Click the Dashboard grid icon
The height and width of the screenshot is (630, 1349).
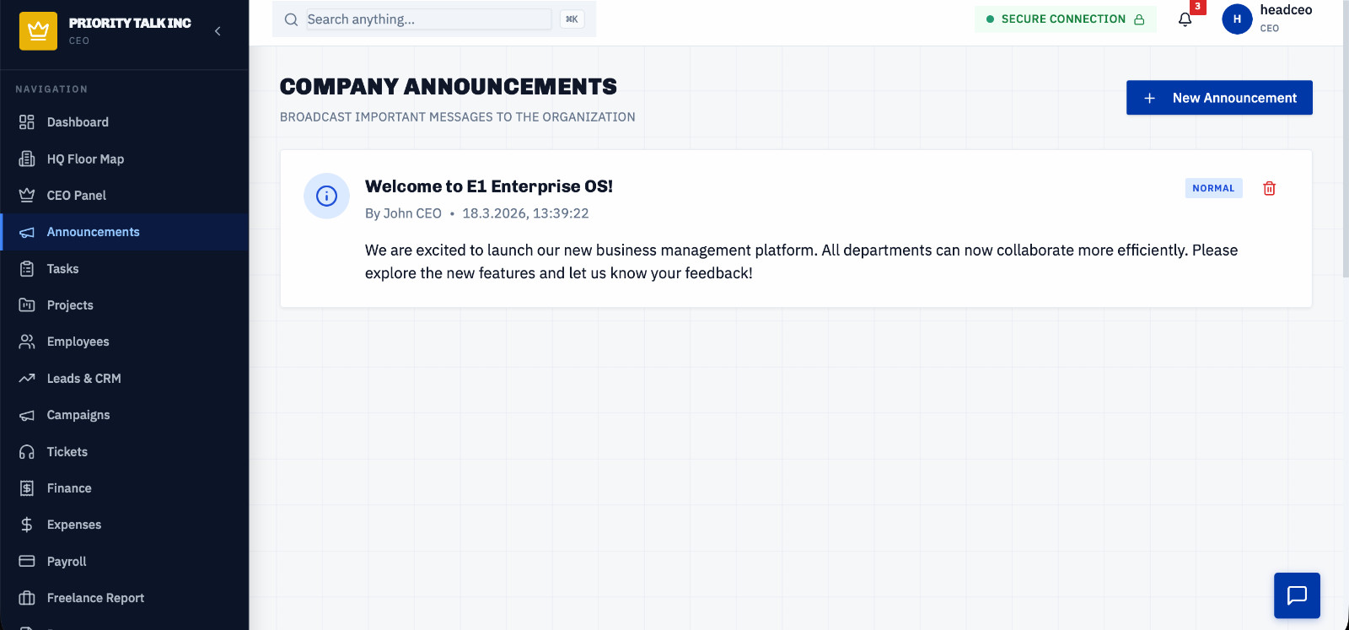point(27,122)
